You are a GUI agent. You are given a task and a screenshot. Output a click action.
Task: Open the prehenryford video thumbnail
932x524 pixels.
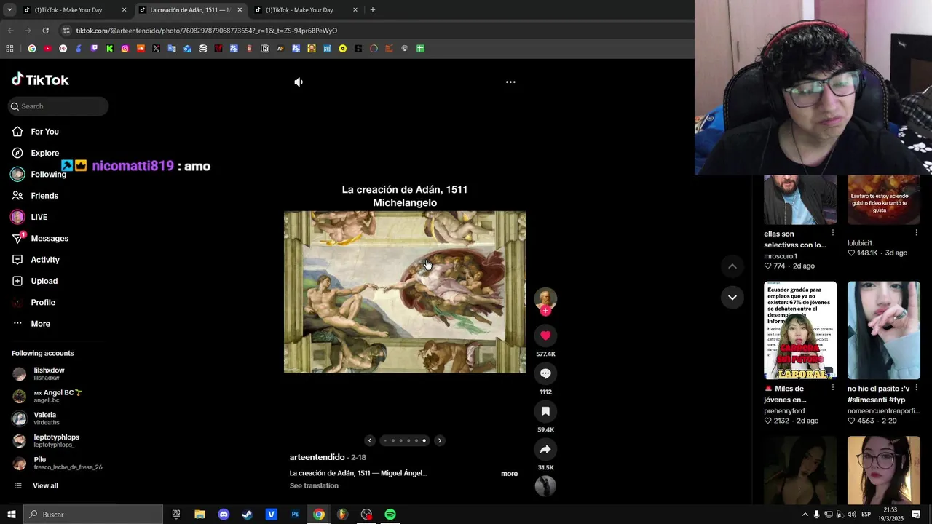(x=800, y=330)
